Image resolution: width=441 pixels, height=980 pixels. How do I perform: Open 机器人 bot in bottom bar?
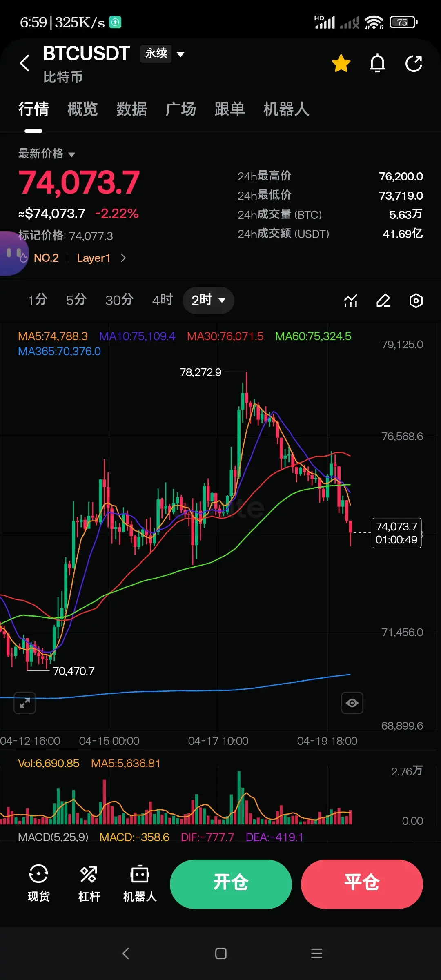[140, 883]
